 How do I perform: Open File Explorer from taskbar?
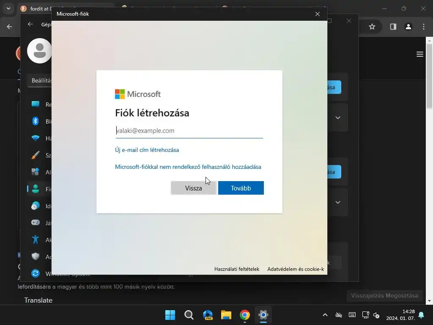(226, 315)
